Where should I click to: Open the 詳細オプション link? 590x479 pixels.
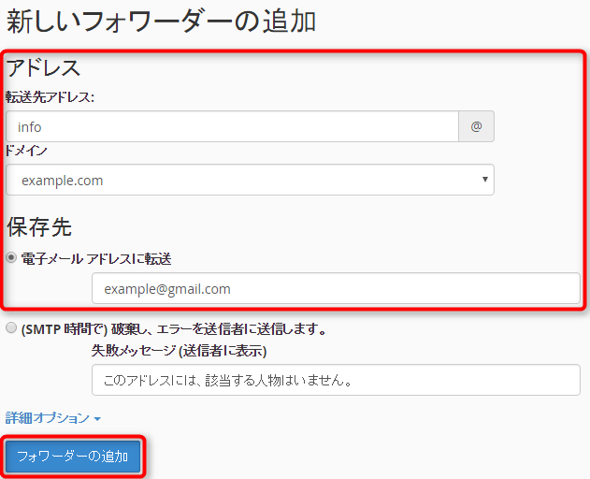[47, 418]
